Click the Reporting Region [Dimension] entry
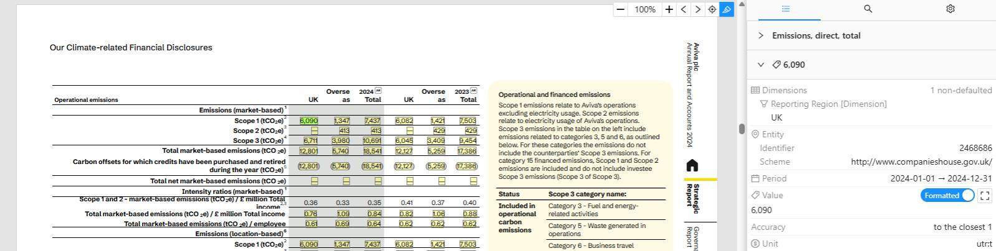 (x=828, y=104)
